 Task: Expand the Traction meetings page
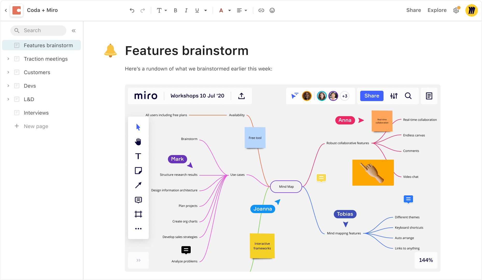(x=8, y=59)
